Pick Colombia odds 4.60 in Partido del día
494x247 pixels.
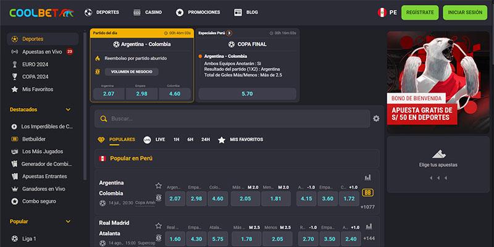175,94
